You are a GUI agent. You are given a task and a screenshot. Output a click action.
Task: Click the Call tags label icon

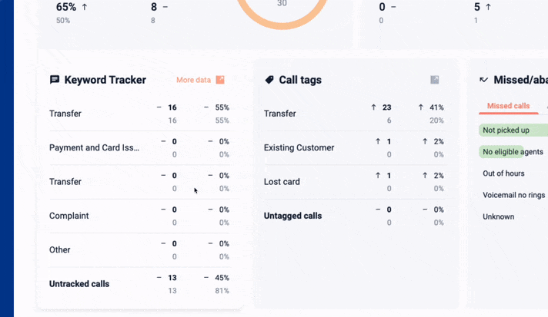tap(269, 80)
